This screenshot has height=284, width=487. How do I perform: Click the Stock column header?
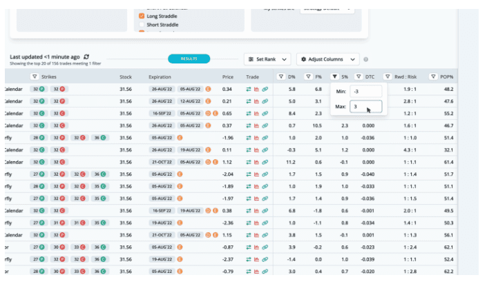126,77
